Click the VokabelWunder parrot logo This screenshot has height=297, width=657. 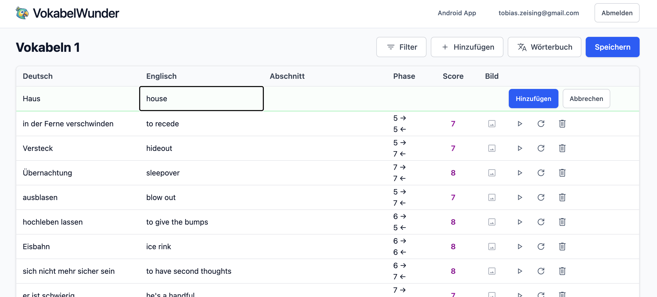pos(22,13)
